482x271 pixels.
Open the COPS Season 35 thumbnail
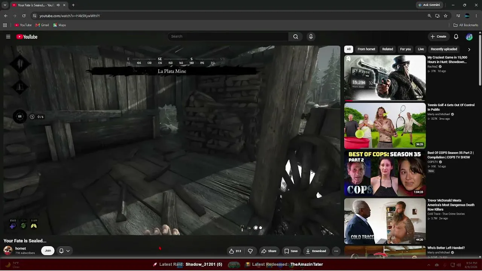[385, 174]
